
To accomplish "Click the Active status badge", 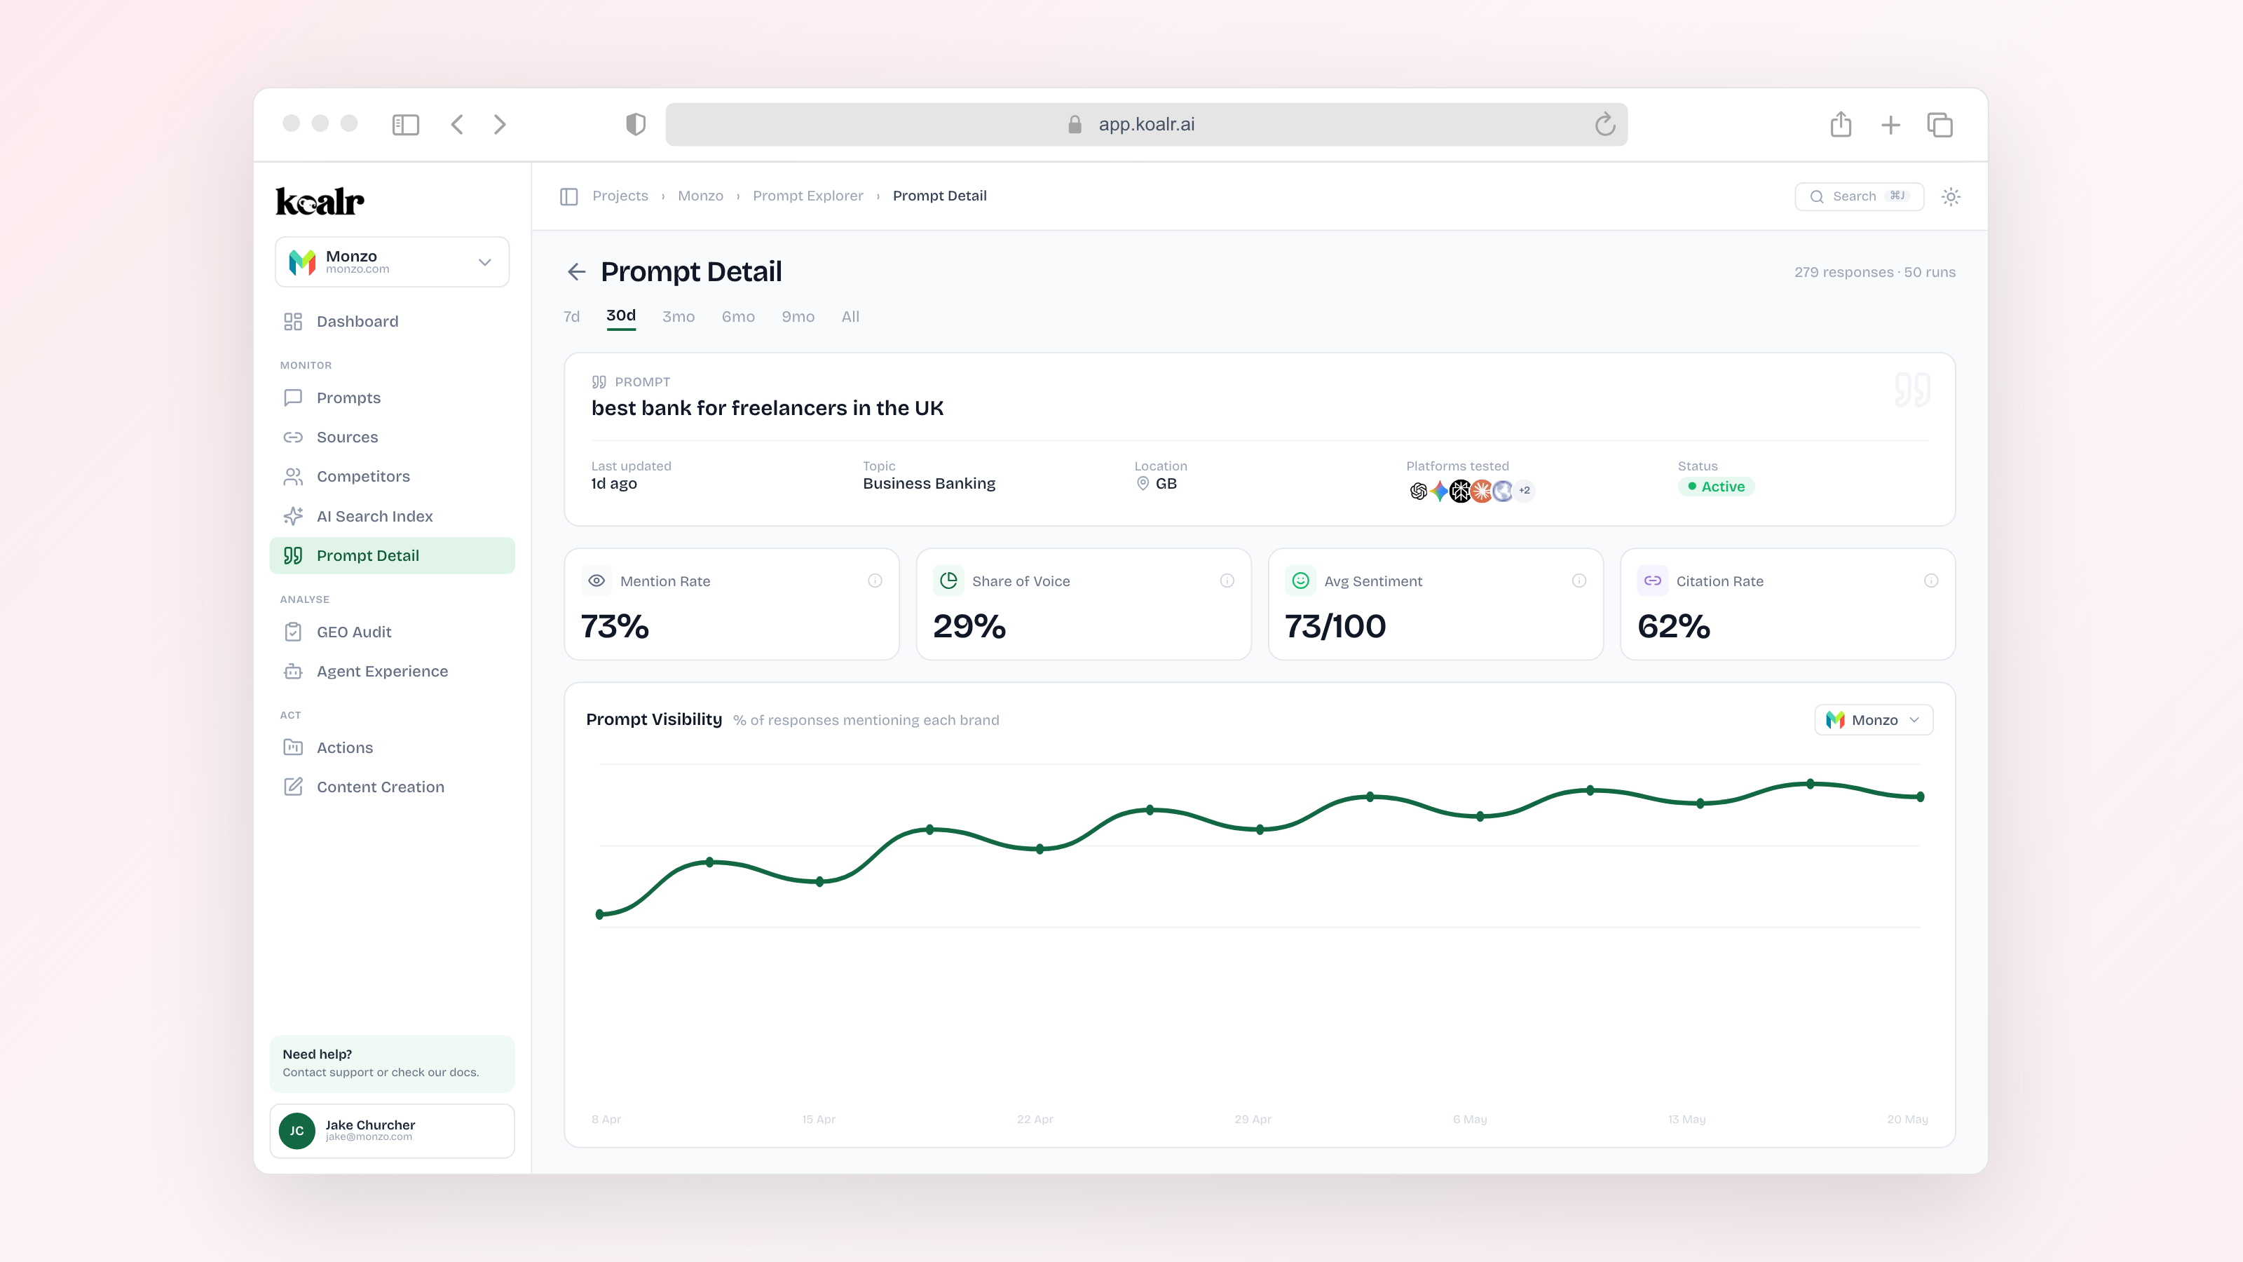I will pyautogui.click(x=1716, y=487).
